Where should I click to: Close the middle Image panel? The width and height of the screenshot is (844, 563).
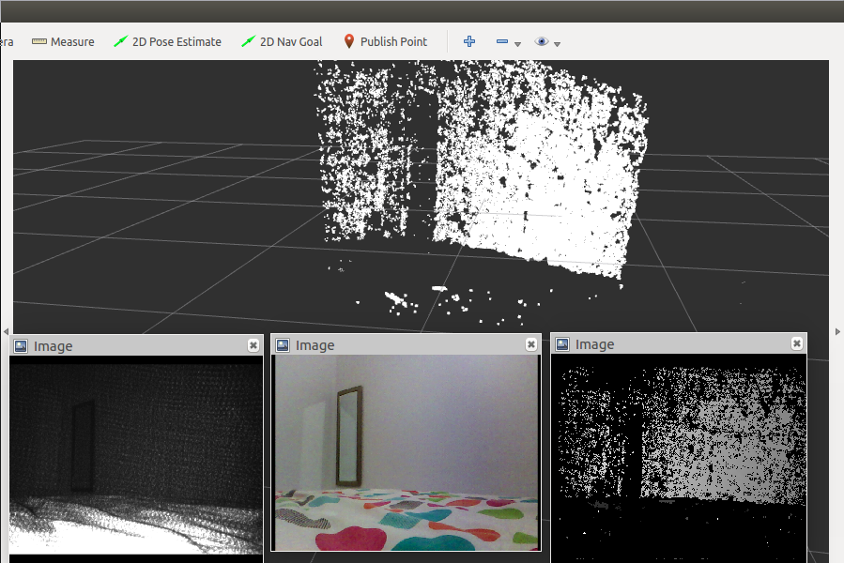531,343
